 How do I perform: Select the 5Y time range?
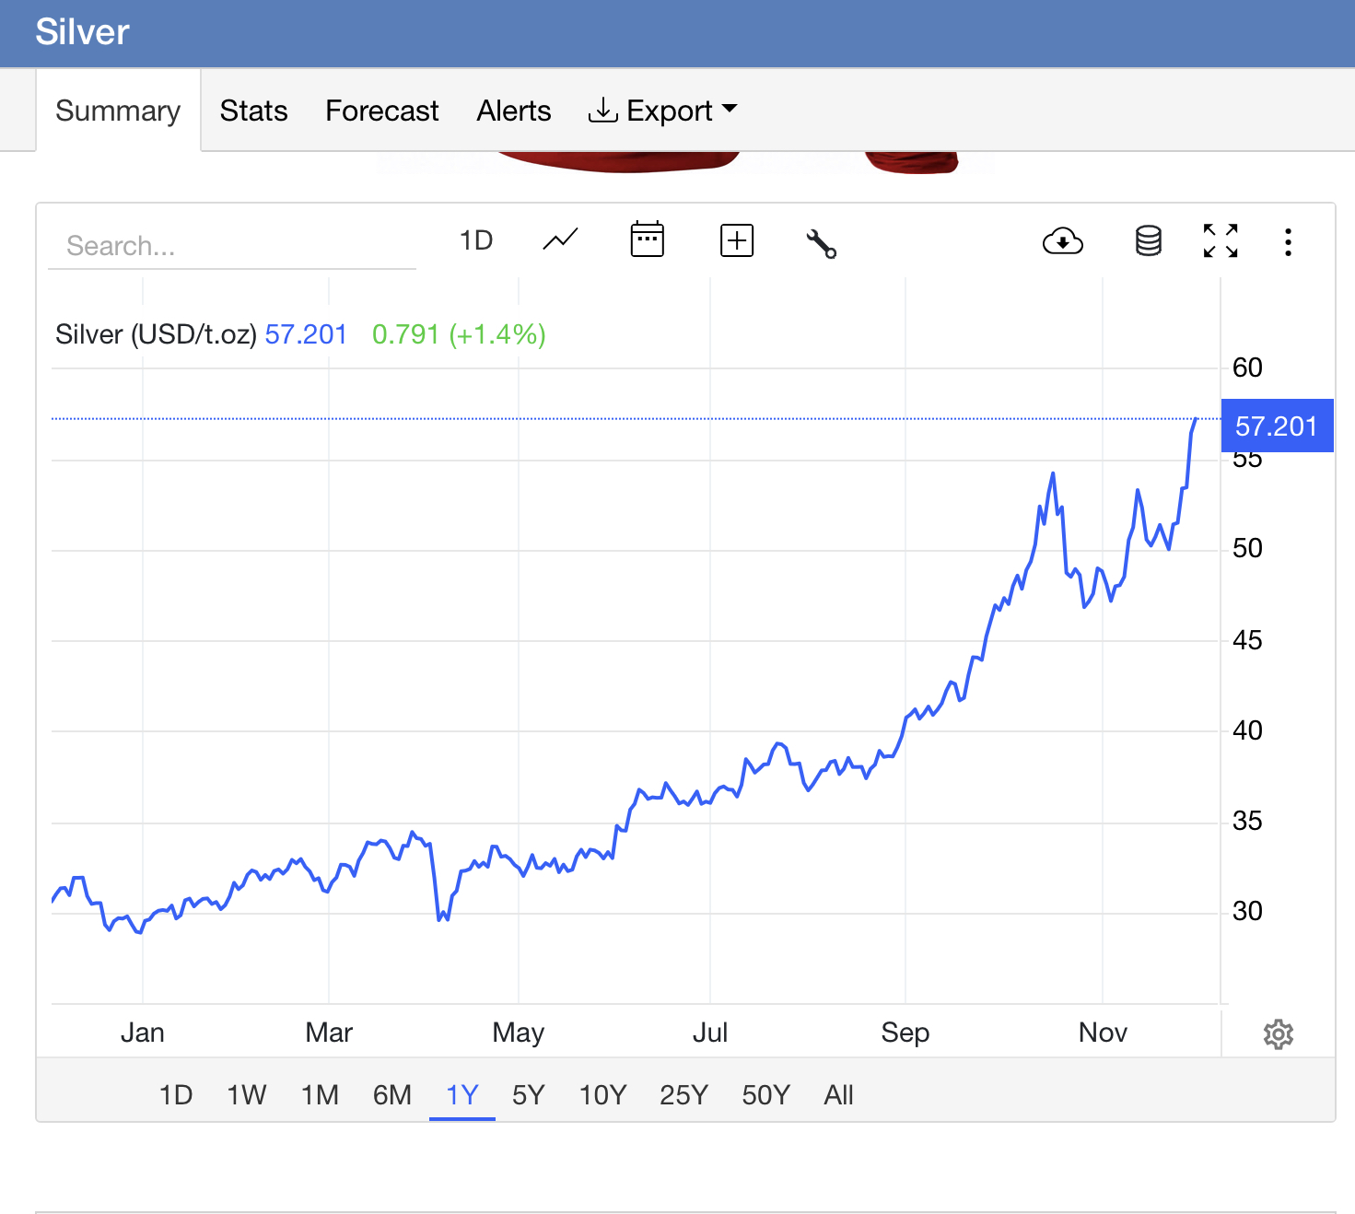528,1094
